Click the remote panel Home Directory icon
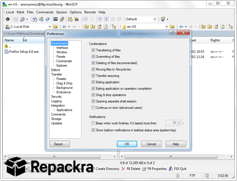The width and height of the screenshot is (237, 181). click(x=216, y=27)
